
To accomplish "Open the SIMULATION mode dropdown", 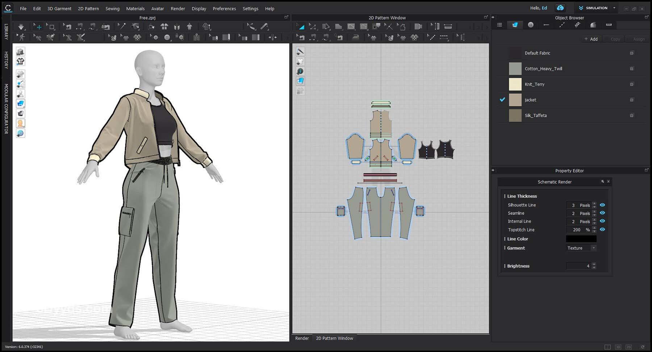I will click(614, 8).
